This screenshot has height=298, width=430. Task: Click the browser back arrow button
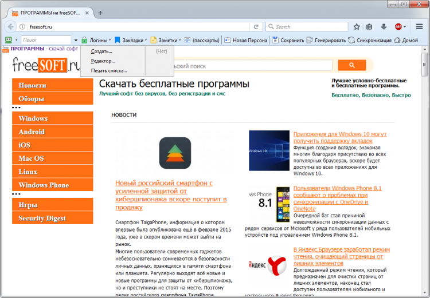10,26
